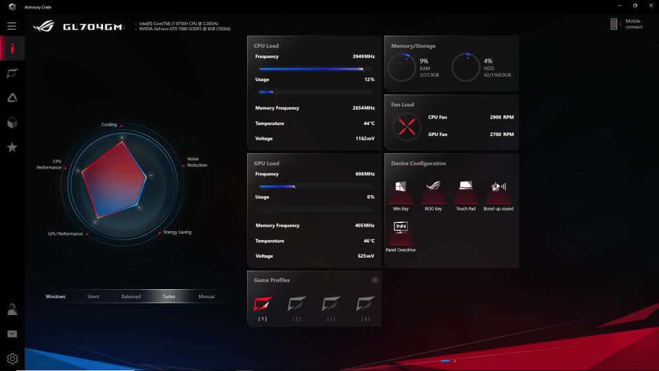This screenshot has width=659, height=371.
Task: Click the Memory/Storage panel title
Action: coord(413,46)
